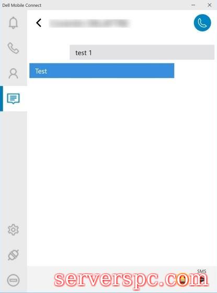The height and width of the screenshot is (293, 217).
Task: Minimize the Dell Mobile Connect window
Action: 193,5
